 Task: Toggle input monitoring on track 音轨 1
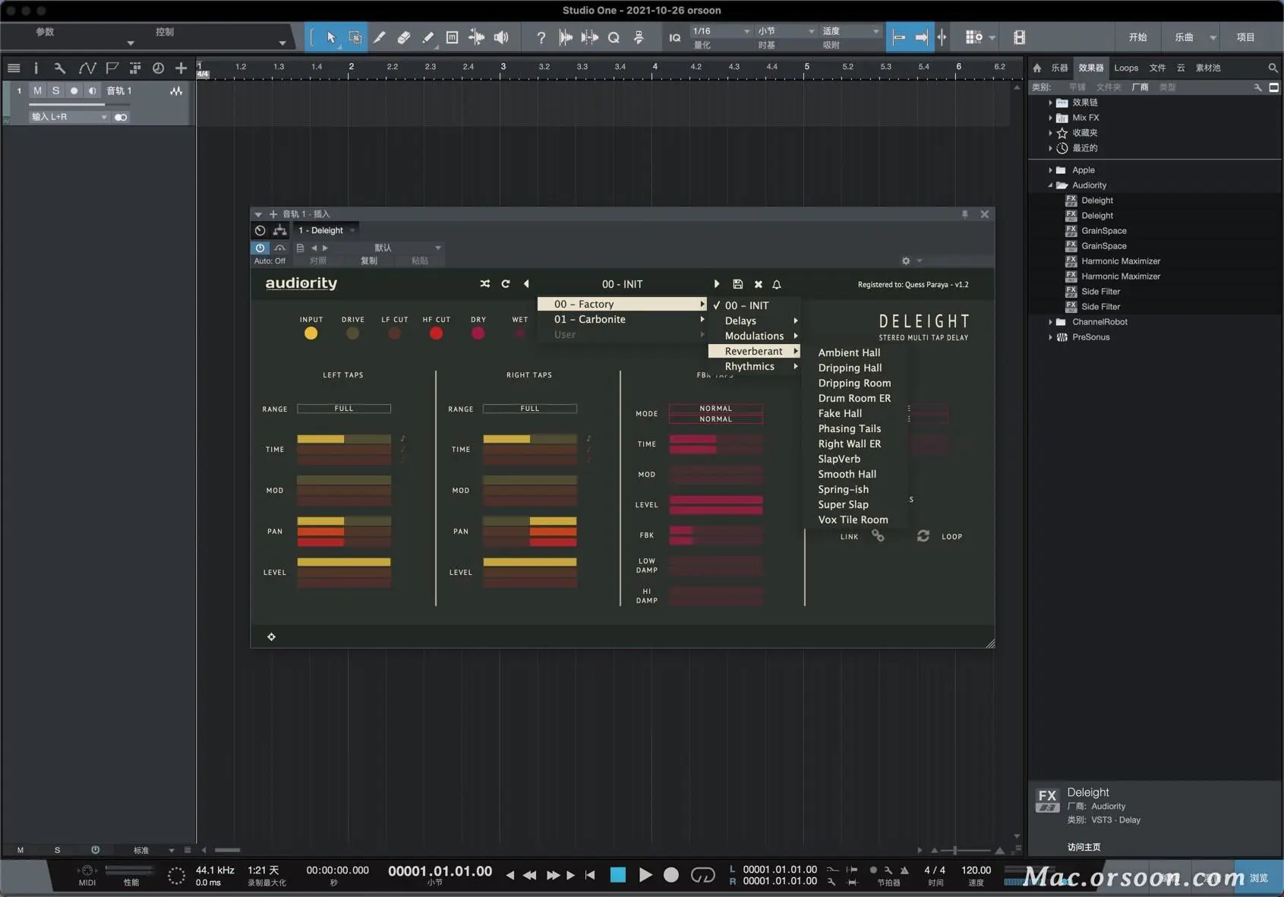coord(92,90)
